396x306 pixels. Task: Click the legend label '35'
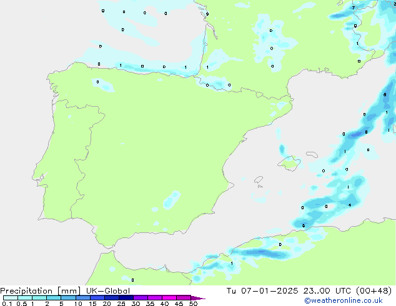[x=150, y=304]
